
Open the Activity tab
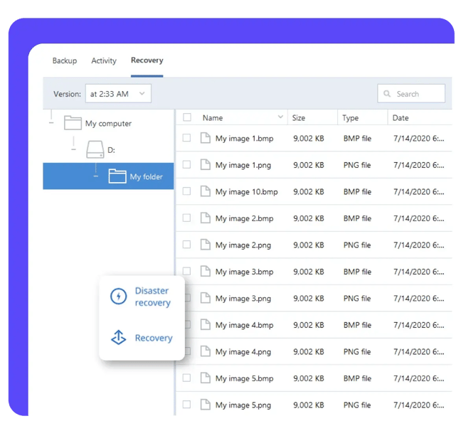pos(104,61)
